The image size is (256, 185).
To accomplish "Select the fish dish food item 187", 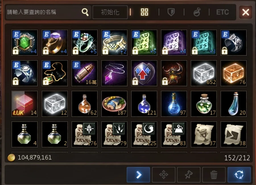I will 114,104.
